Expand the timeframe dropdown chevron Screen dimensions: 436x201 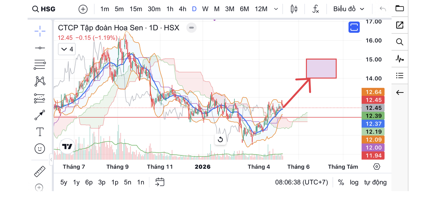(x=276, y=9)
